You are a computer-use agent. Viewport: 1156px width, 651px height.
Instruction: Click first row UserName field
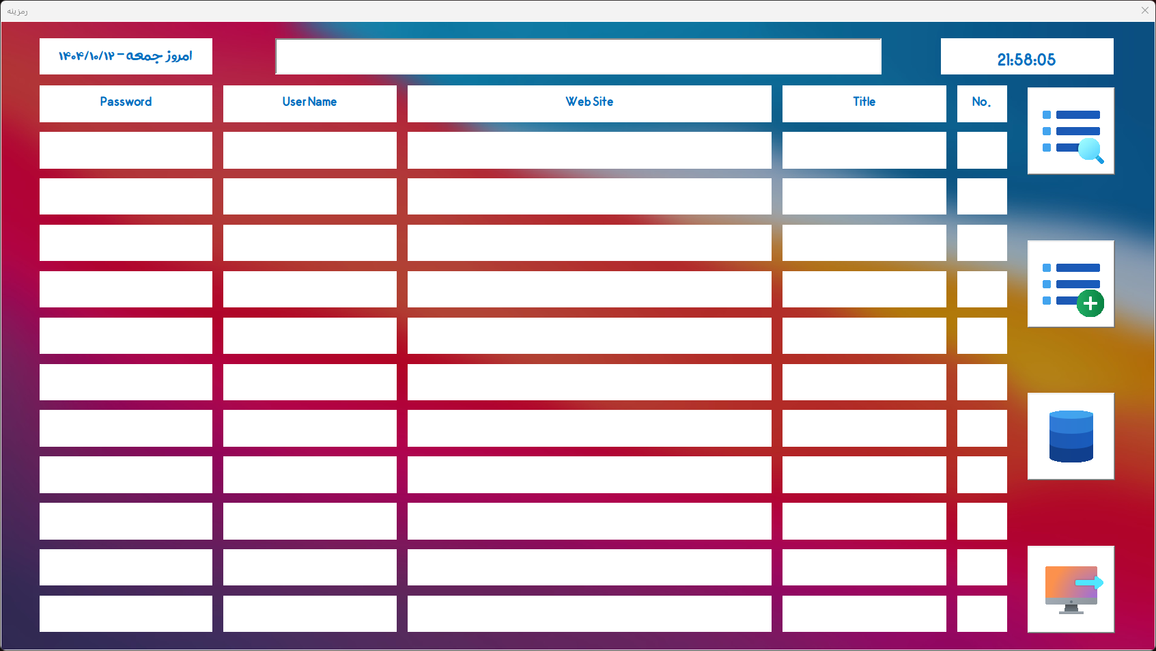point(309,150)
